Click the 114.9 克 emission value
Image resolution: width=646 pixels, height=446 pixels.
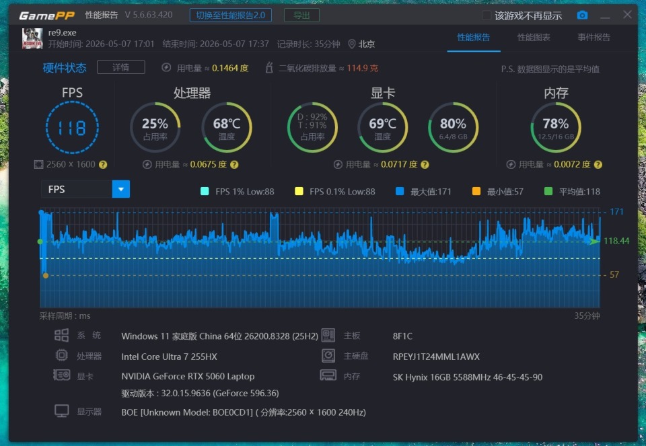point(362,68)
